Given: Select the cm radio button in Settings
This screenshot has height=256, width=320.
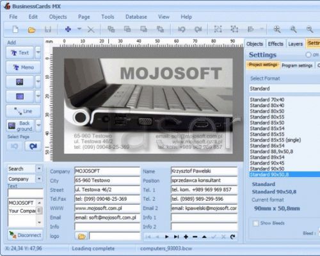Looking at the screenshot, I should tap(308, 55).
